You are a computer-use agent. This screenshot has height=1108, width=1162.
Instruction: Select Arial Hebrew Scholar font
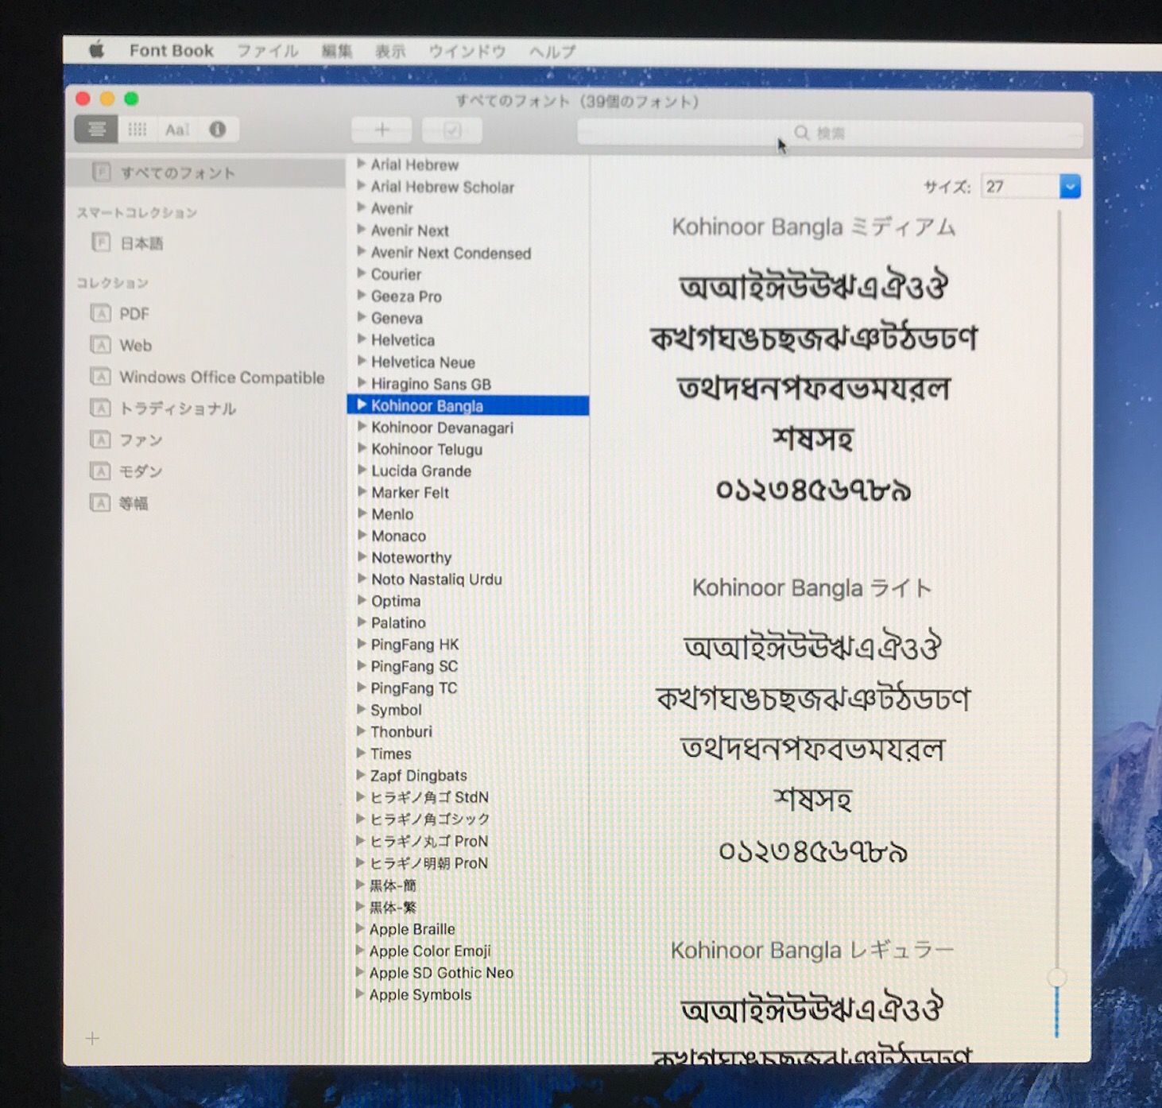point(443,187)
